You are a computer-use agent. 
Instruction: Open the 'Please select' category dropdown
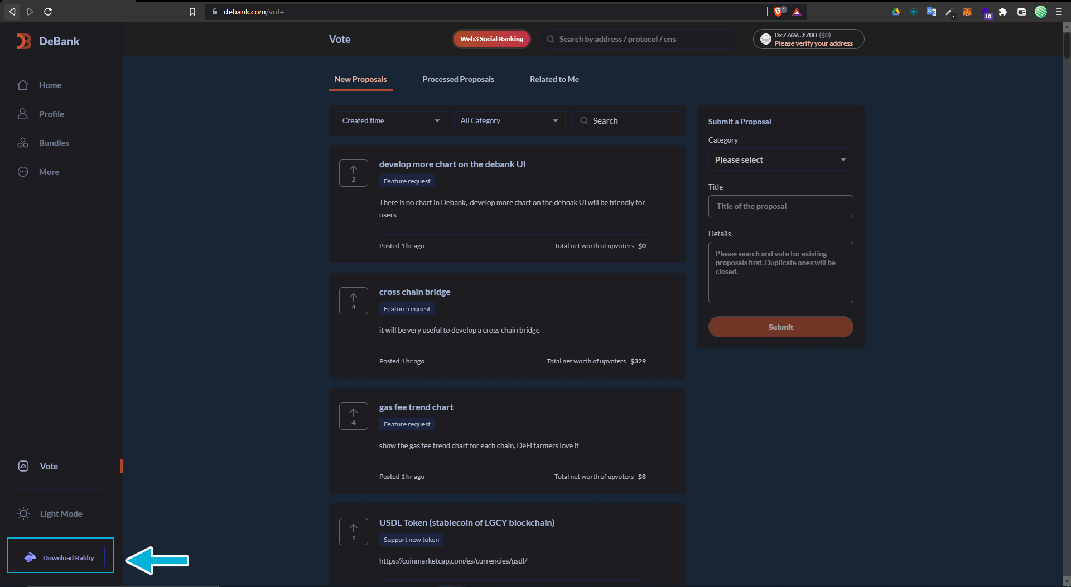click(x=780, y=160)
